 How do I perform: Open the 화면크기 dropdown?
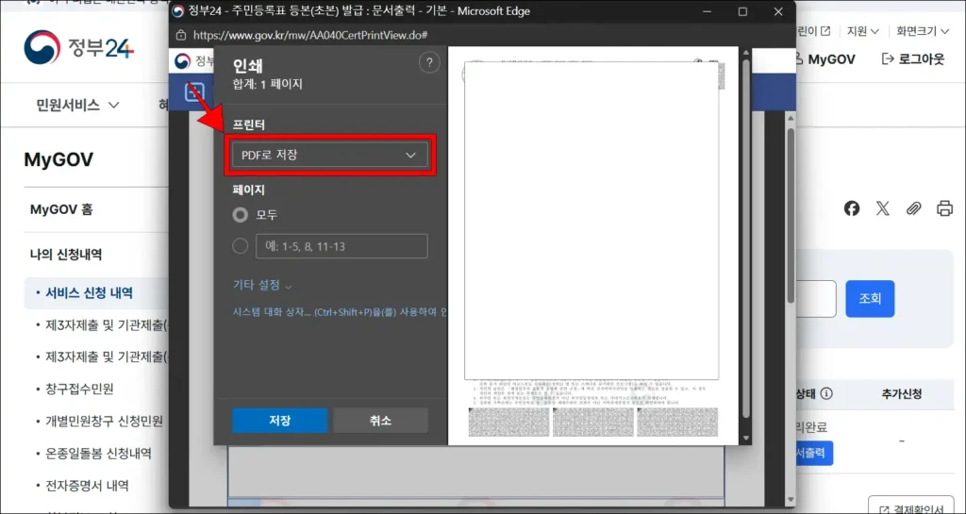point(924,31)
